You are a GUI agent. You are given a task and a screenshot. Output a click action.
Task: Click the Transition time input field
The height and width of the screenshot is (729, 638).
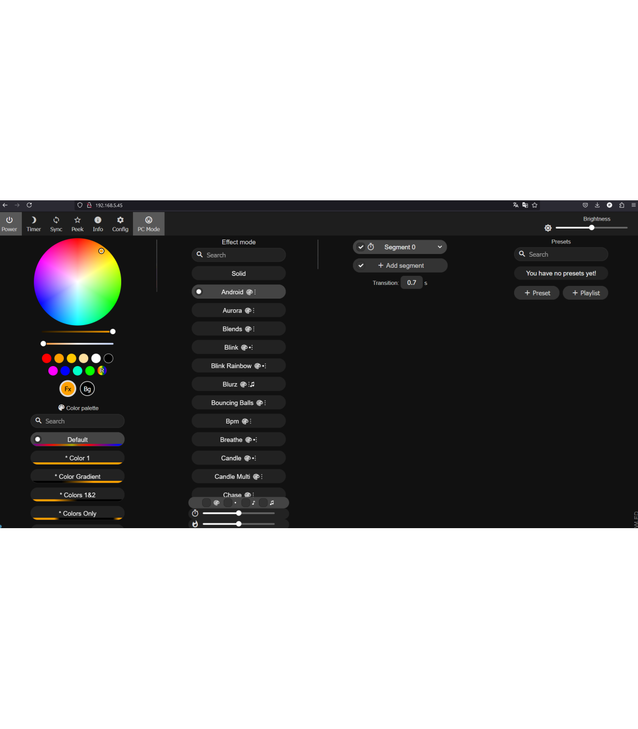pyautogui.click(x=412, y=283)
